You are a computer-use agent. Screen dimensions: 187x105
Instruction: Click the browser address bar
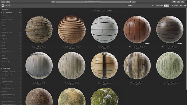tap(93, 2)
